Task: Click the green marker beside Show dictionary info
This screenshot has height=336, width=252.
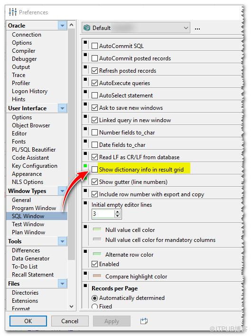Action: (85, 166)
